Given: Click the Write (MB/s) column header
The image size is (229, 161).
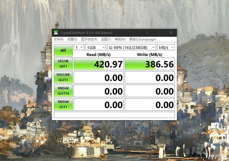Looking at the screenshot, I should pos(149,55).
